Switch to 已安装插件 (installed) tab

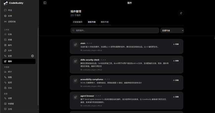tap(78, 22)
